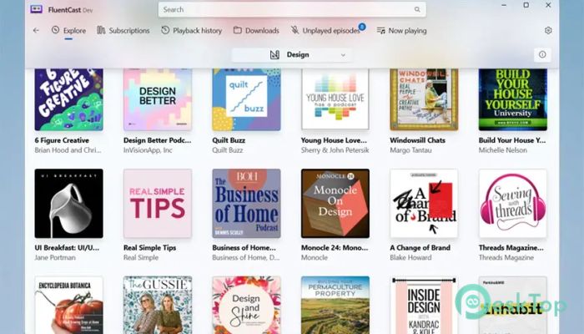
Task: Click the Real Simple Tips title
Action: point(149,248)
